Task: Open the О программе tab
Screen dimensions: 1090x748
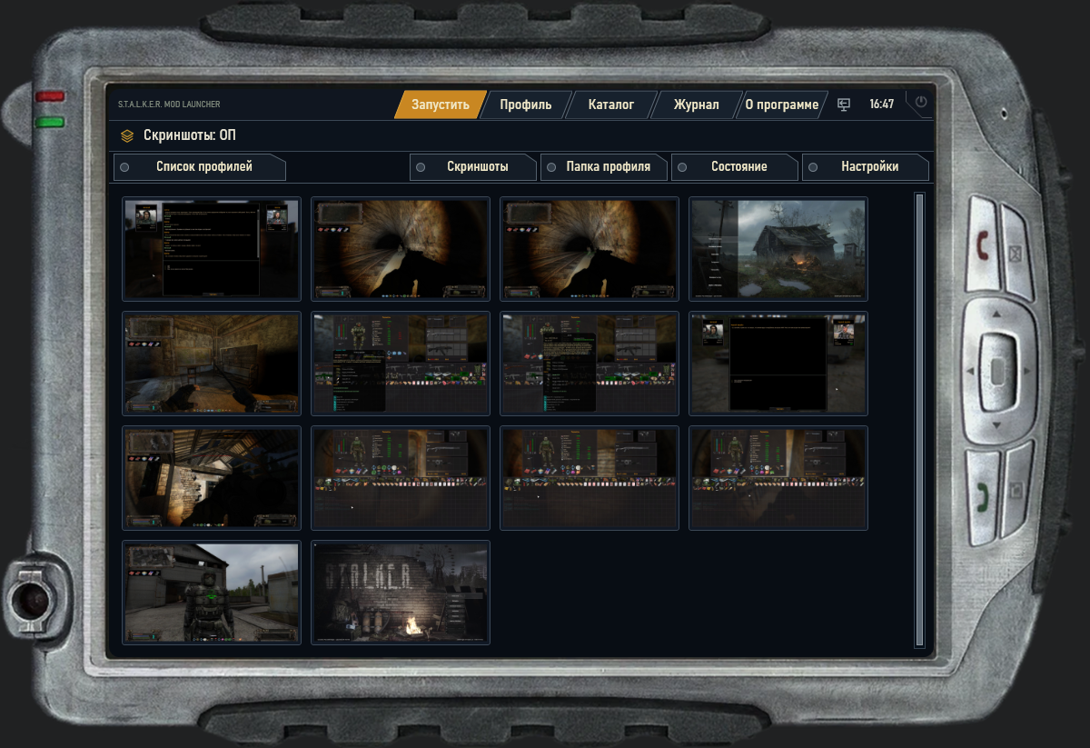Action: (x=781, y=105)
